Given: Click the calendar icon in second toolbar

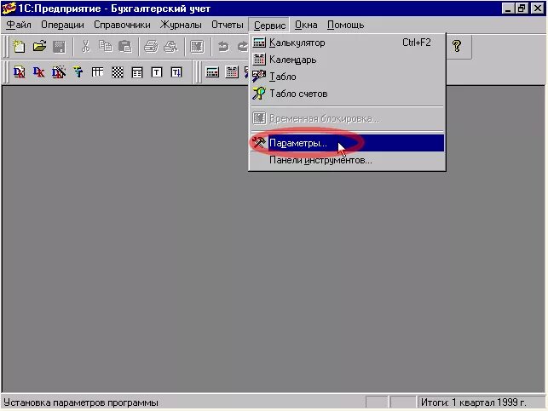Looking at the screenshot, I should [x=232, y=72].
